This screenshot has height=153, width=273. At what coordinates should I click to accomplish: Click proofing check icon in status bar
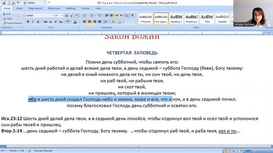coord(29,151)
